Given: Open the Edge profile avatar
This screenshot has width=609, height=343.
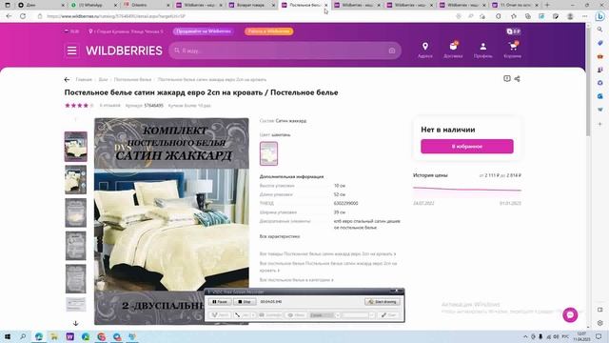Looking at the screenshot, I should click(570, 16).
